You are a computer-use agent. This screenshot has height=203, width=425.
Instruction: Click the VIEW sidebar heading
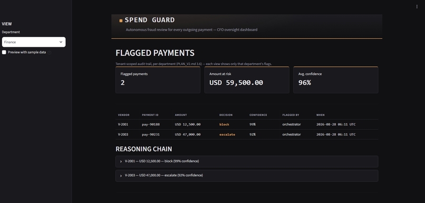click(x=7, y=24)
